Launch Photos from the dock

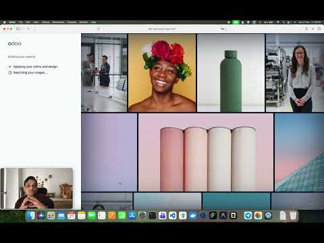coord(259,216)
